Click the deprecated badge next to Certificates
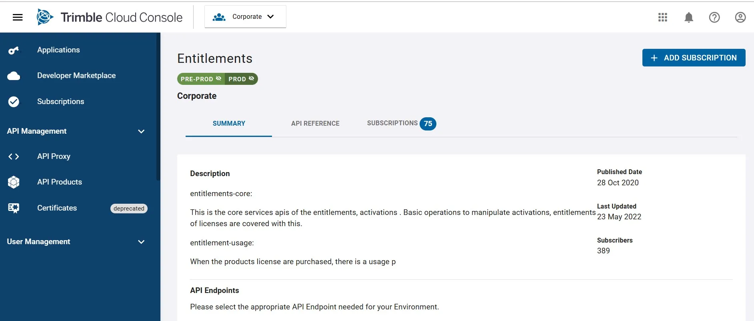Viewport: 754px width, 321px height. point(129,209)
